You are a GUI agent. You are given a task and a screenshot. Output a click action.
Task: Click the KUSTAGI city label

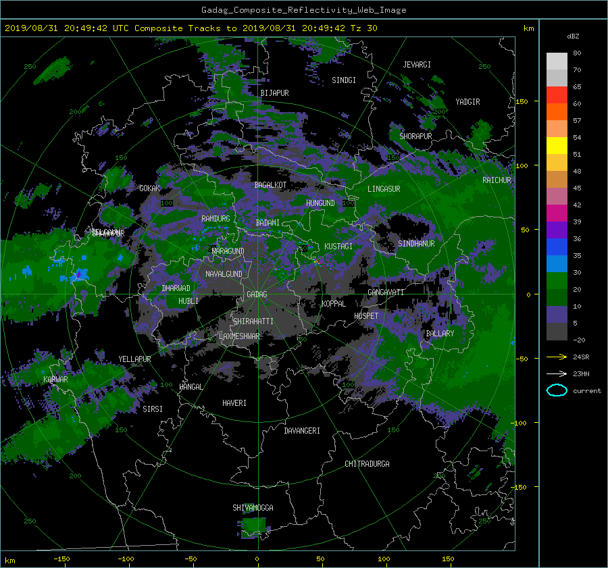pyautogui.click(x=338, y=247)
